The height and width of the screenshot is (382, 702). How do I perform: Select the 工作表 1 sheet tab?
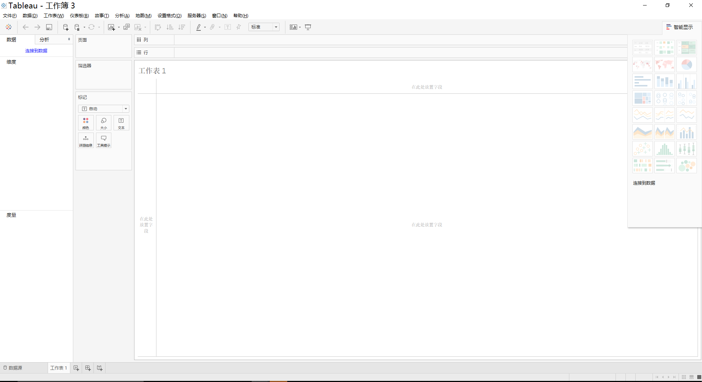(x=59, y=368)
